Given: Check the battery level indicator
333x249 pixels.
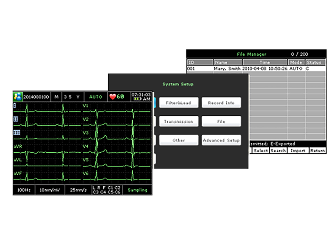Looking at the screenshot, I should tap(137, 99).
